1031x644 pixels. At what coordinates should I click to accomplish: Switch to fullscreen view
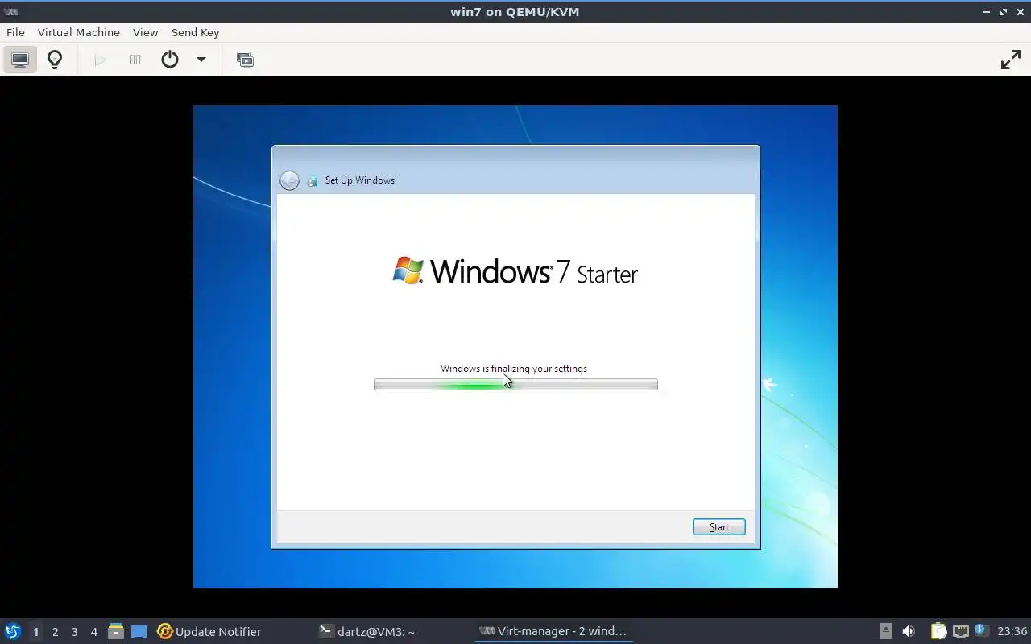[1010, 60]
